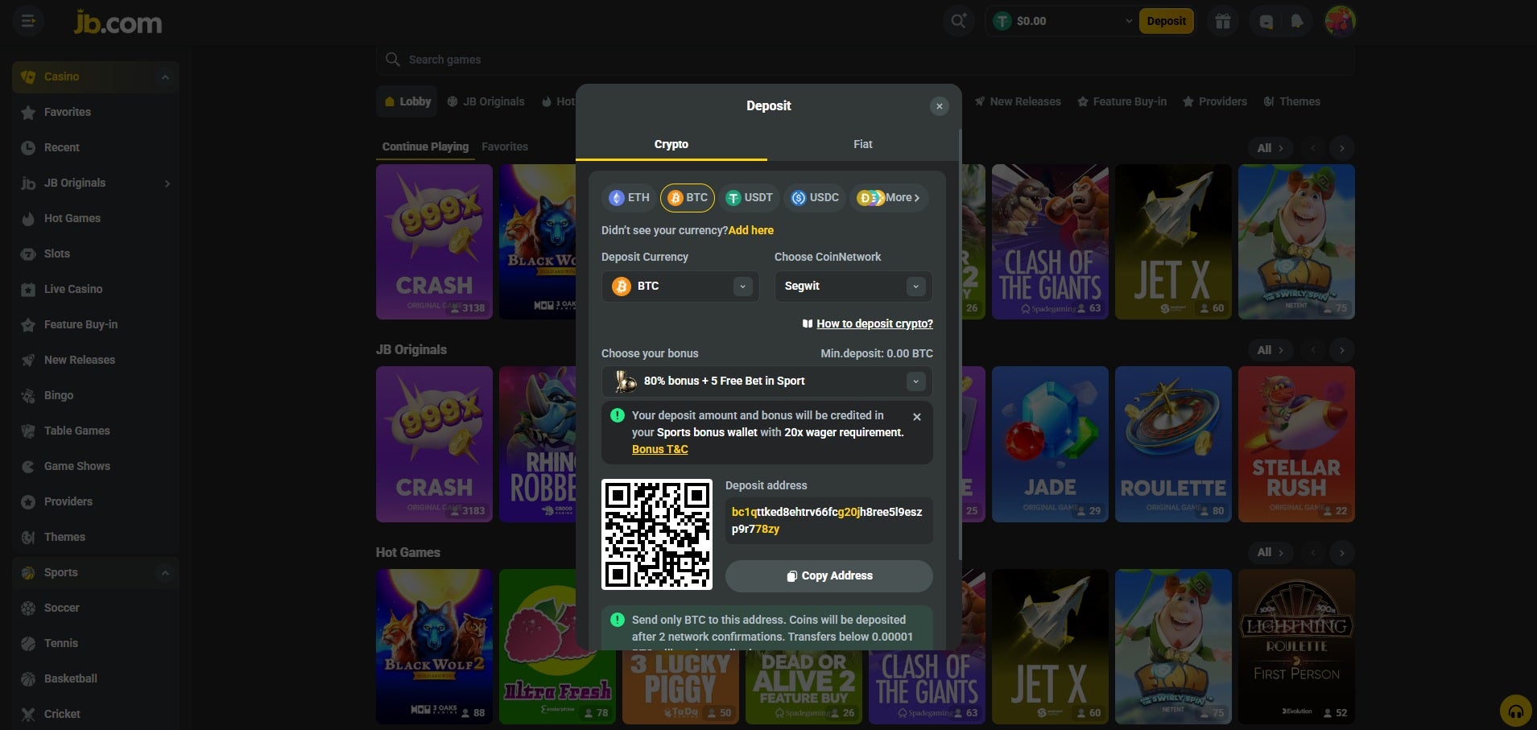The width and height of the screenshot is (1537, 730).
Task: Open Basketball in the sidebar
Action: [95, 678]
